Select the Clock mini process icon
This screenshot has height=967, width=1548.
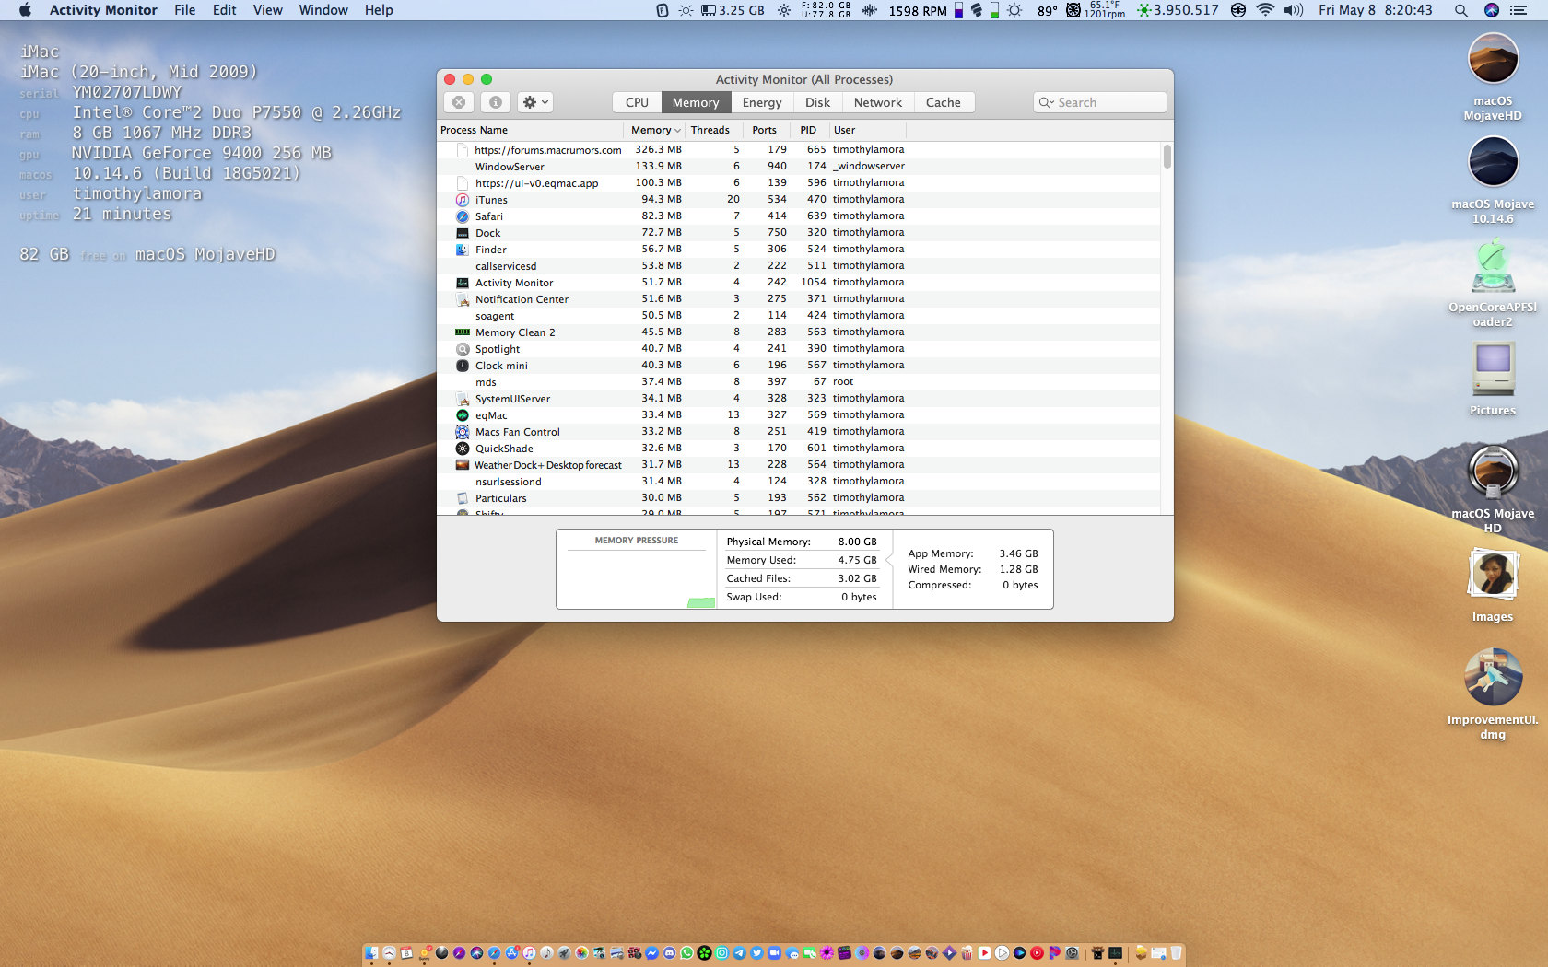(x=463, y=366)
